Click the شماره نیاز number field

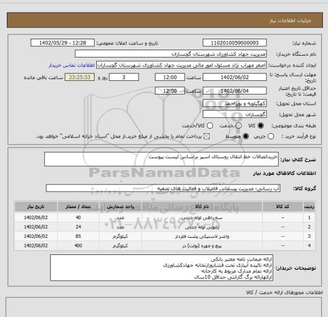click(235, 43)
